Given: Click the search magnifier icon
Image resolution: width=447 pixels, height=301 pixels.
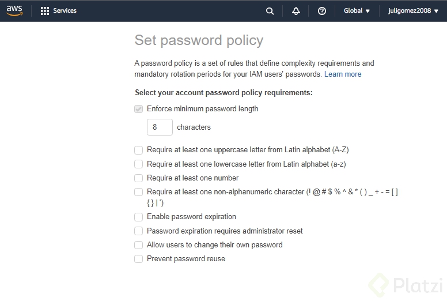Looking at the screenshot, I should (x=270, y=11).
